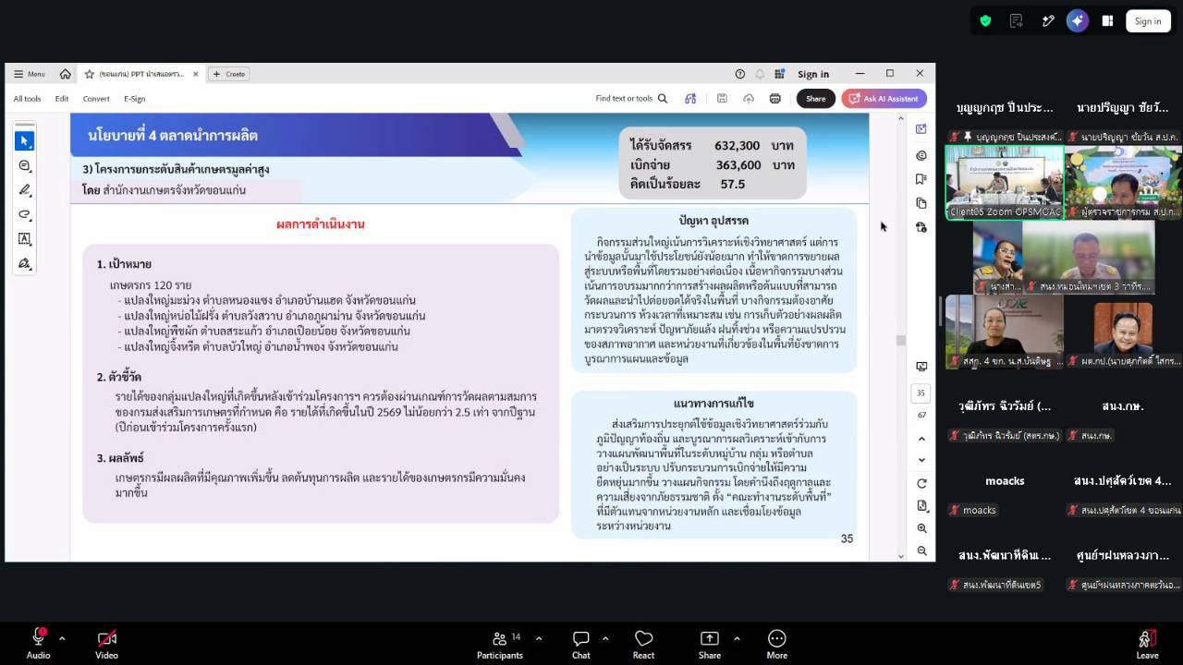Open the bookmarks panel in right rail

pos(921,179)
